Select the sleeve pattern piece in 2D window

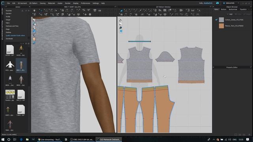click(165, 57)
